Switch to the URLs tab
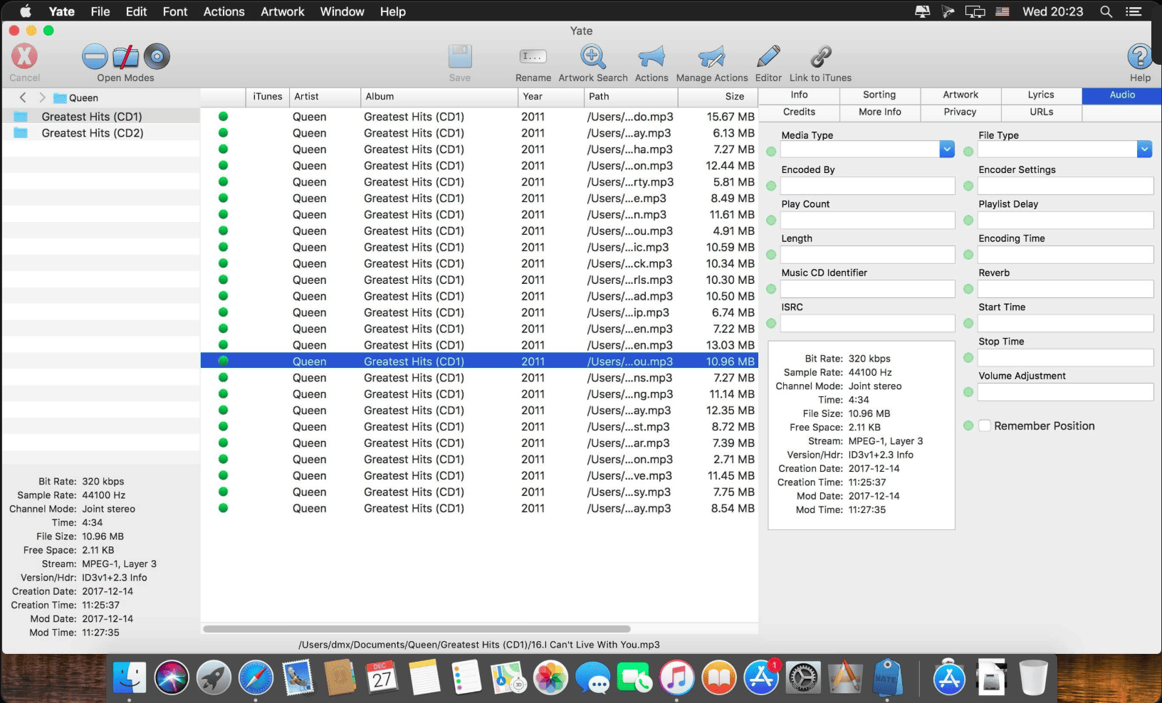This screenshot has width=1162, height=703. [x=1041, y=112]
